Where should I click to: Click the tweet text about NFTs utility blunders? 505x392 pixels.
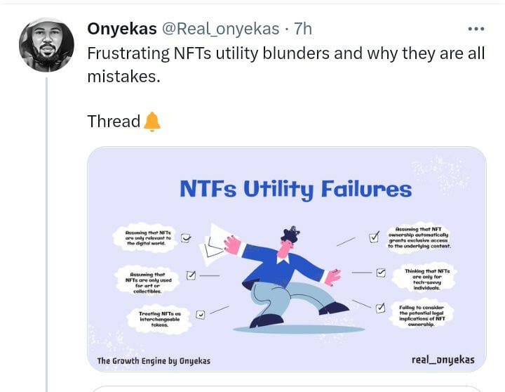click(x=285, y=65)
